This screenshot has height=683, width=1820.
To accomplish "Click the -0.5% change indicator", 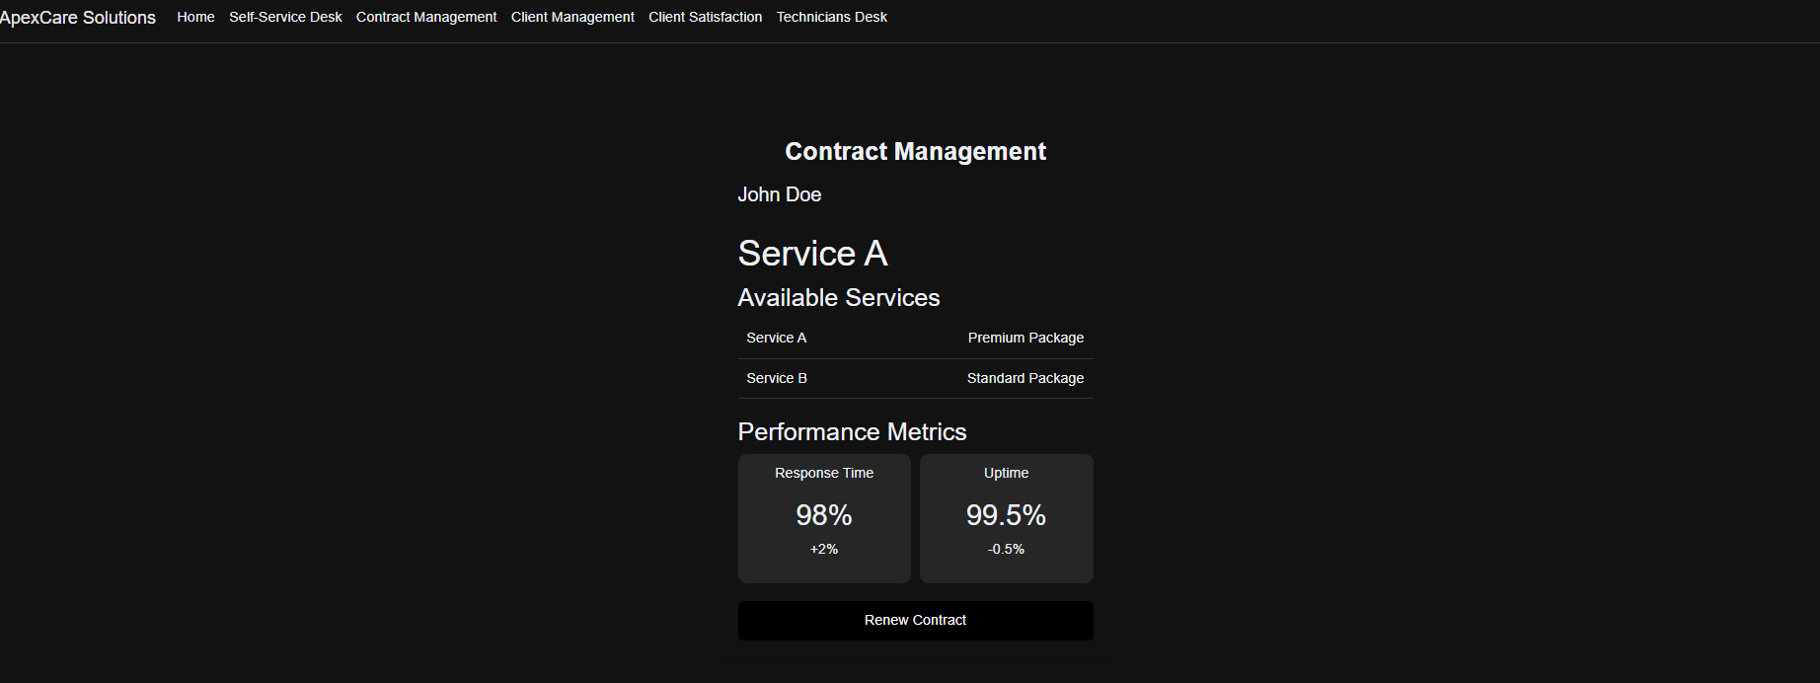I will tap(1006, 549).
